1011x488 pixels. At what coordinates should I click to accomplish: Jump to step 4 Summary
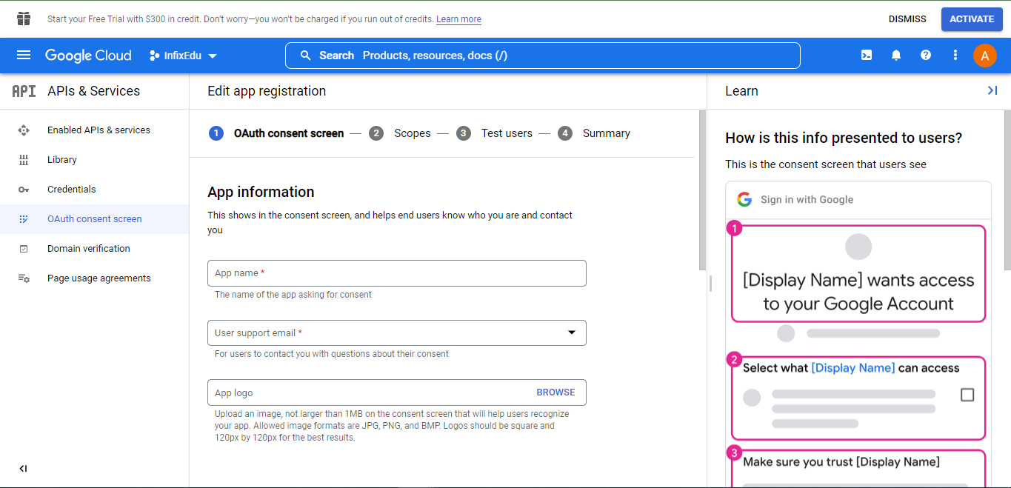pyautogui.click(x=594, y=133)
